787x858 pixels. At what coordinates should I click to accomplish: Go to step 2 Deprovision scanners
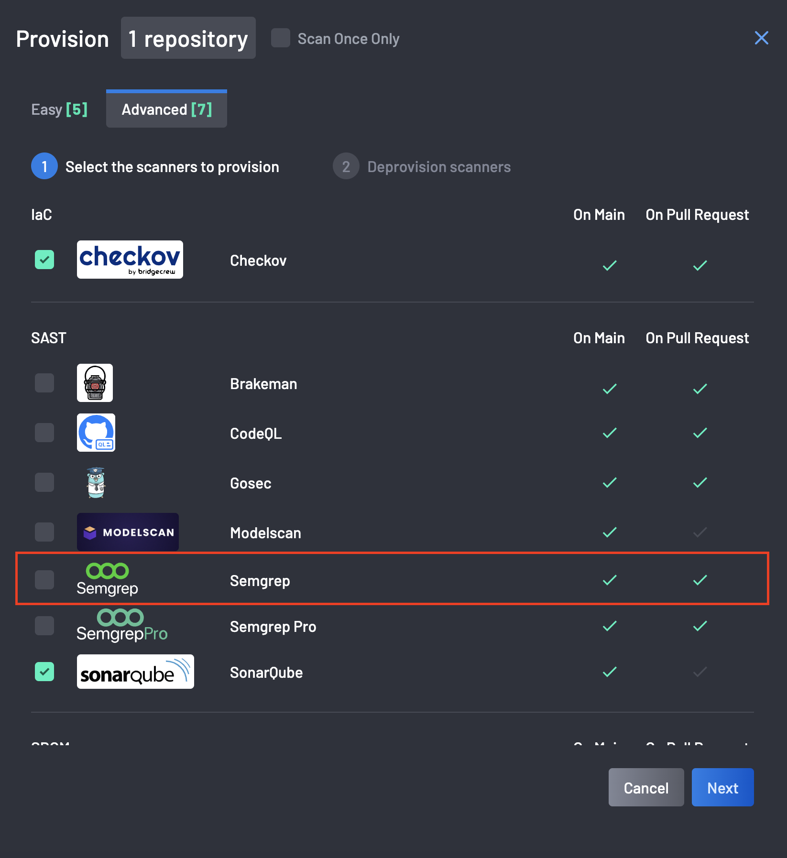click(x=422, y=166)
